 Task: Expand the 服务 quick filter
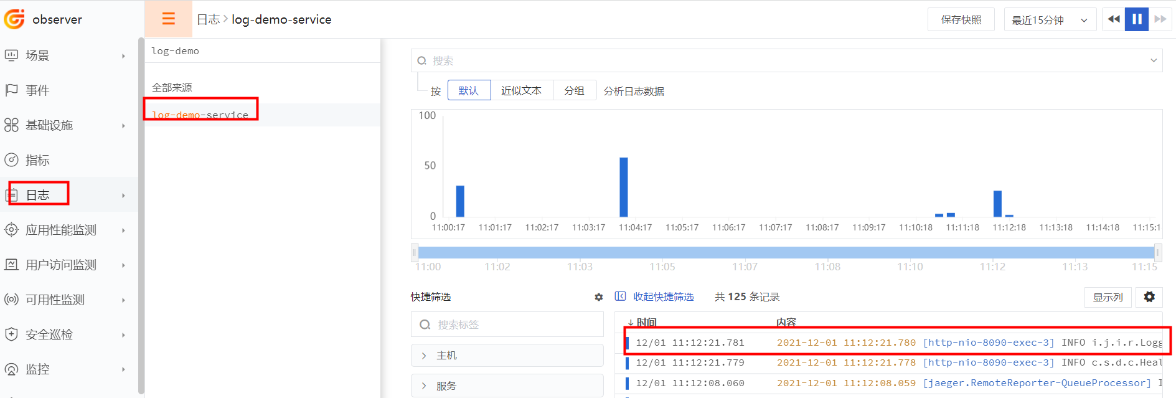507,386
